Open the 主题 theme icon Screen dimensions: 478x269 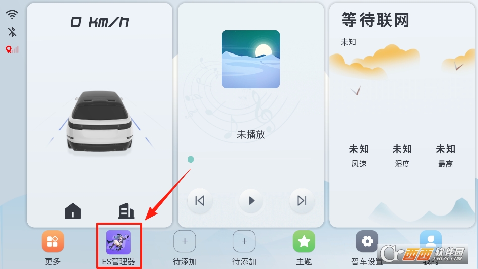(x=304, y=241)
